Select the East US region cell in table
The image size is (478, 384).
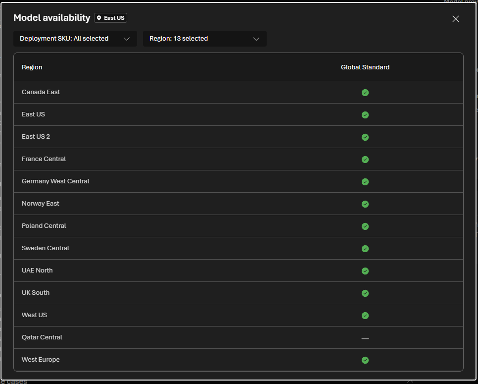point(33,114)
